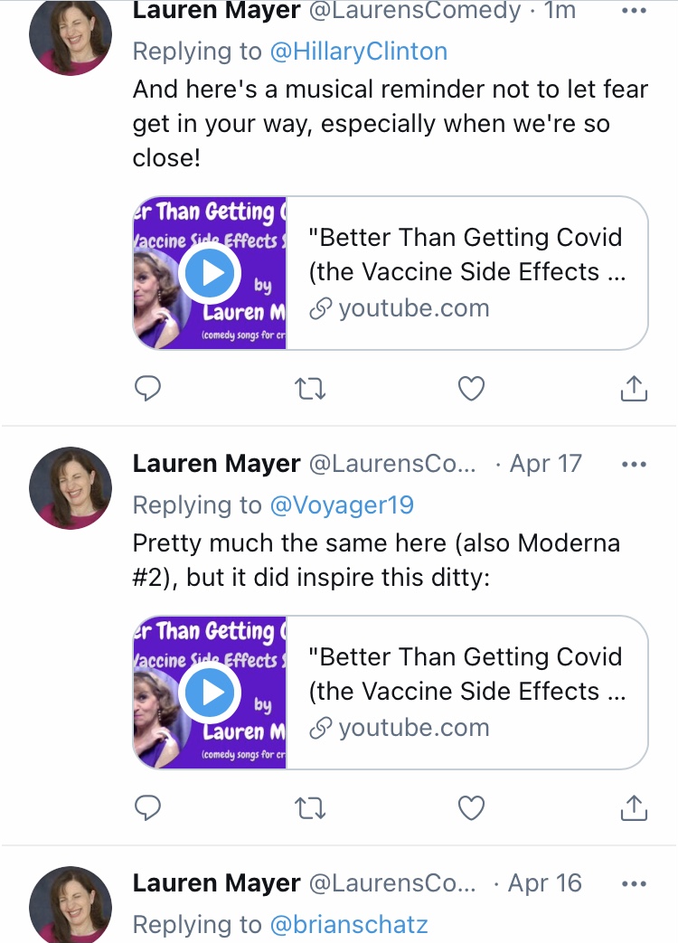Share the musical reminder tweet
This screenshot has height=943, width=678.
pyautogui.click(x=634, y=388)
